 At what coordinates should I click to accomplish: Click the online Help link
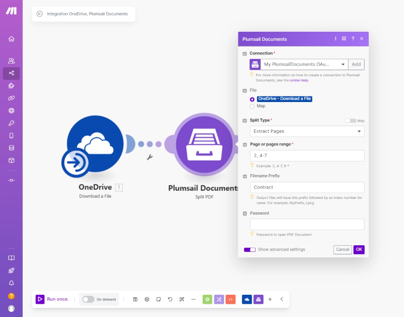click(x=299, y=80)
